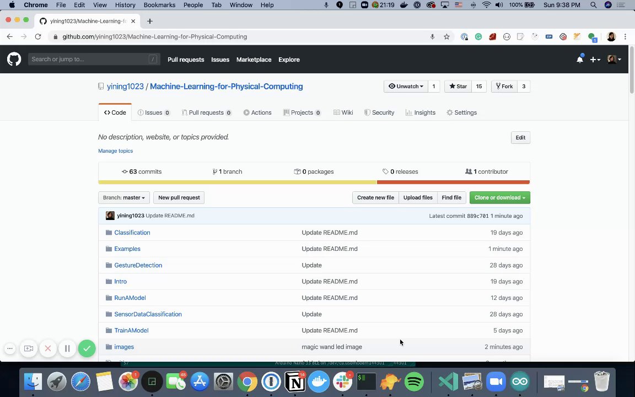Click the yellow segment of the language bar
This screenshot has height=397, width=635.
pos(238,183)
